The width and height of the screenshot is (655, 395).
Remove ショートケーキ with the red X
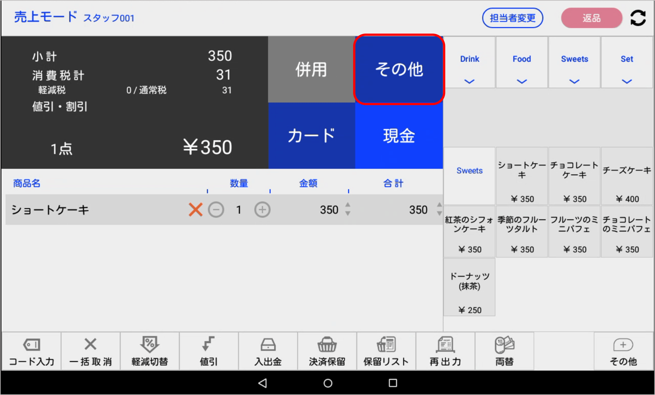[x=195, y=210]
